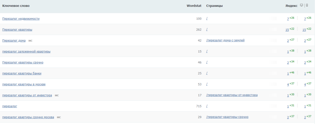Open keyword «перезалог заложенной квартиры»
This screenshot has width=315, height=124.
pos(26,52)
